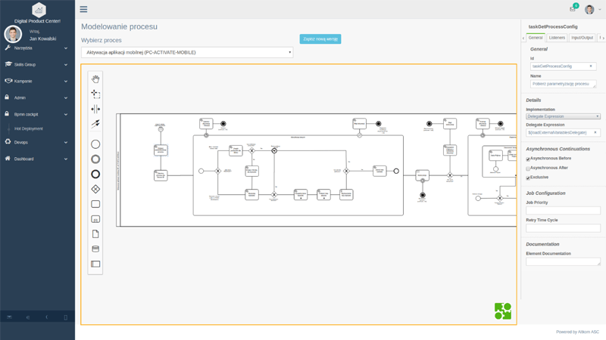Uncheck the Exclusive checkbox
This screenshot has width=606, height=340.
pos(528,178)
